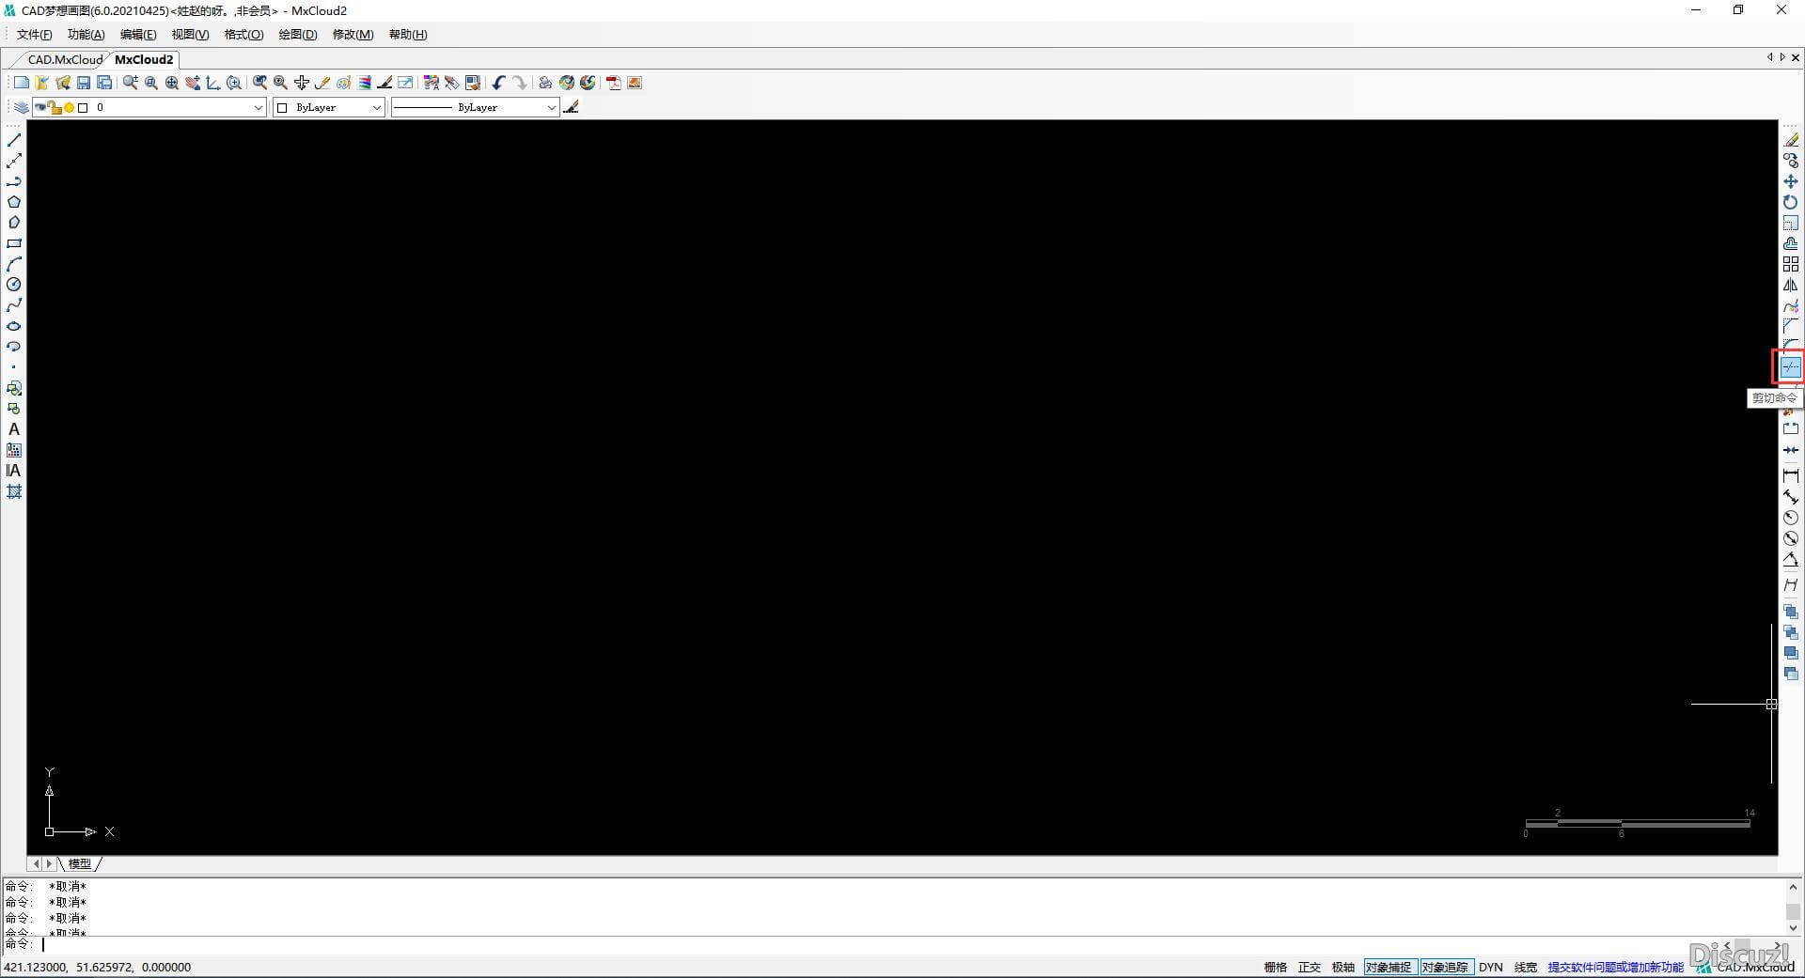This screenshot has height=978, width=1805.
Task: Toggle DYN dynamic input
Action: point(1491,967)
